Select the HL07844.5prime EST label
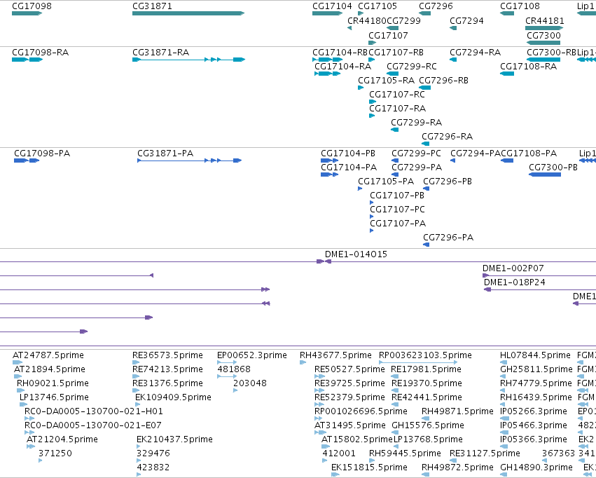This screenshot has width=596, height=478. click(x=535, y=355)
